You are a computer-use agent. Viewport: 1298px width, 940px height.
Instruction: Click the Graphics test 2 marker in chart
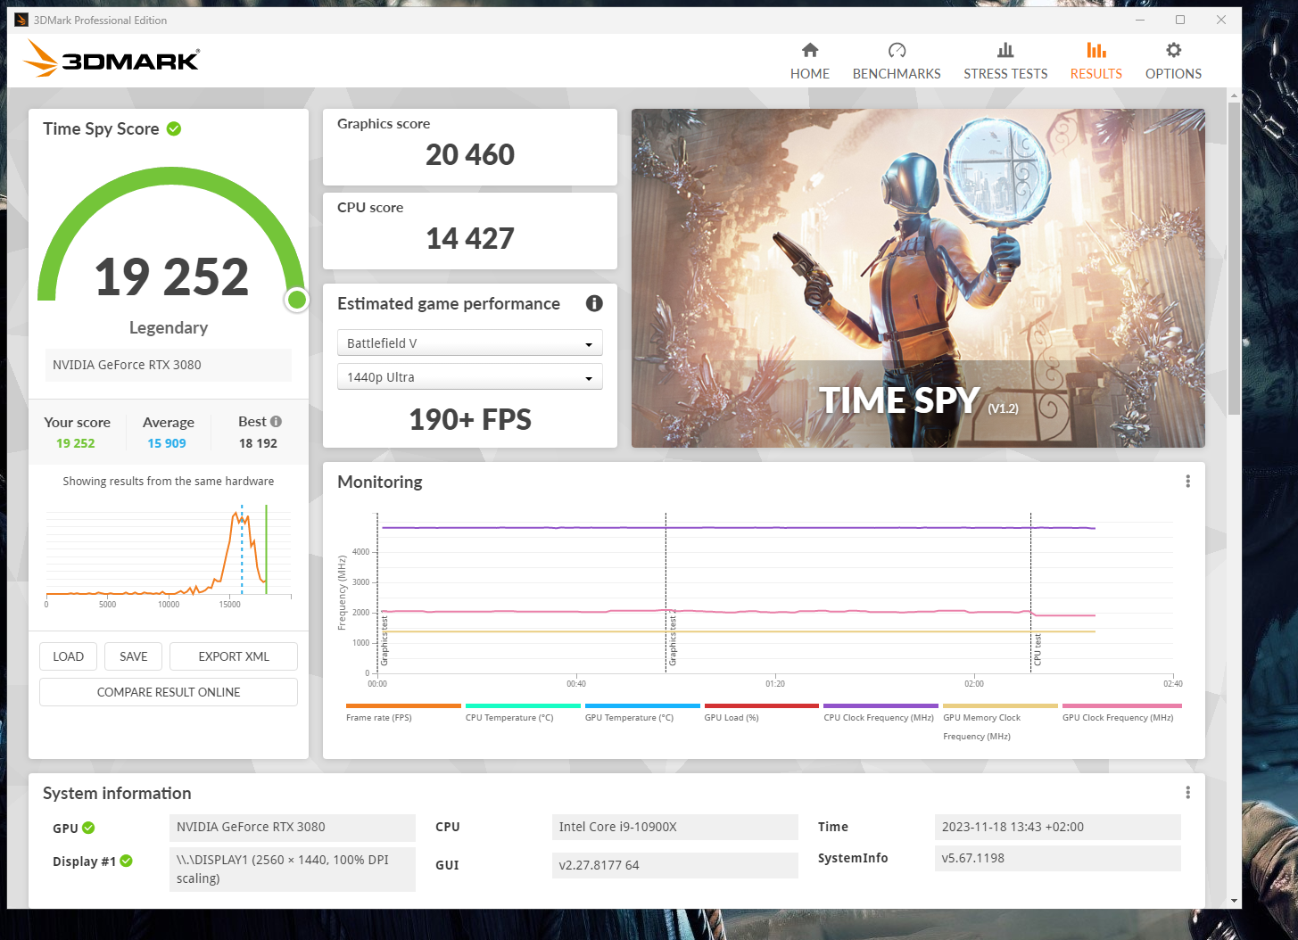[673, 639]
